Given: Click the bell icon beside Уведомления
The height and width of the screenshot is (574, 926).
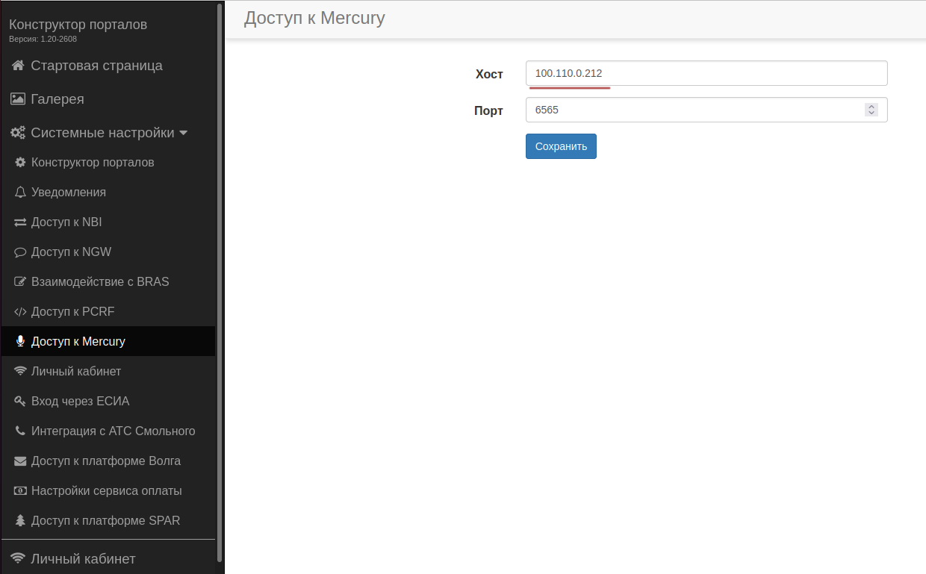Looking at the screenshot, I should pos(20,192).
